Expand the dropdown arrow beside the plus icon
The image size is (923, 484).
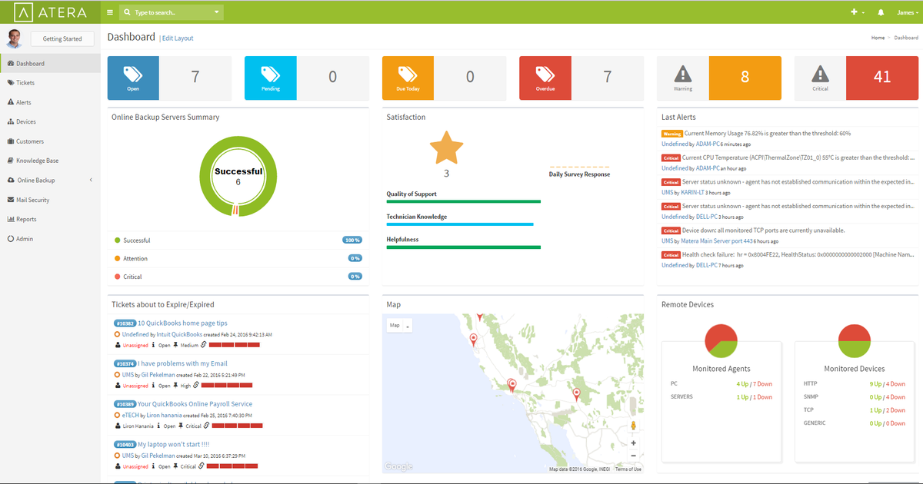click(865, 12)
